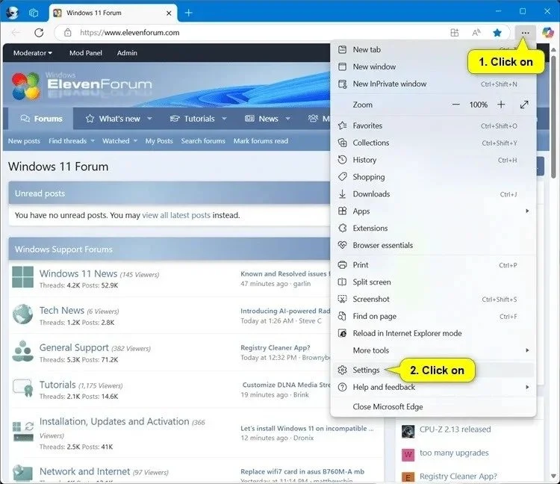Open the Windows 11 News forum

coord(78,273)
